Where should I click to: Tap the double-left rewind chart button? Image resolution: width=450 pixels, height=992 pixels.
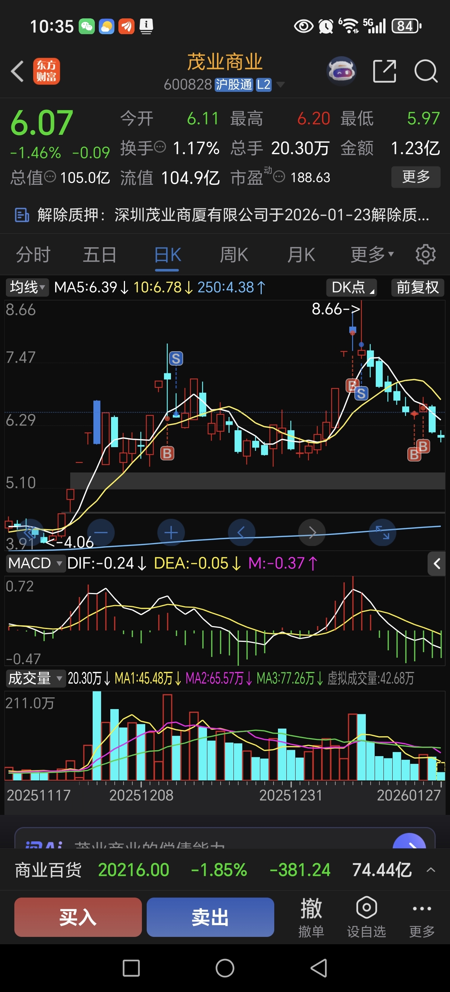click(x=31, y=533)
